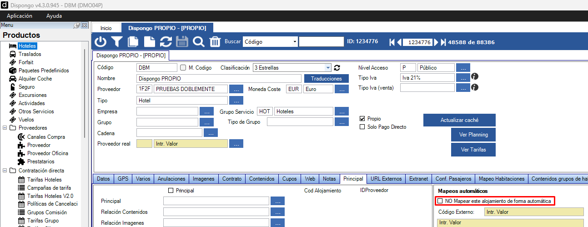Open Políticas de Cancelaci in the menu
588x227 pixels.
coord(52,204)
